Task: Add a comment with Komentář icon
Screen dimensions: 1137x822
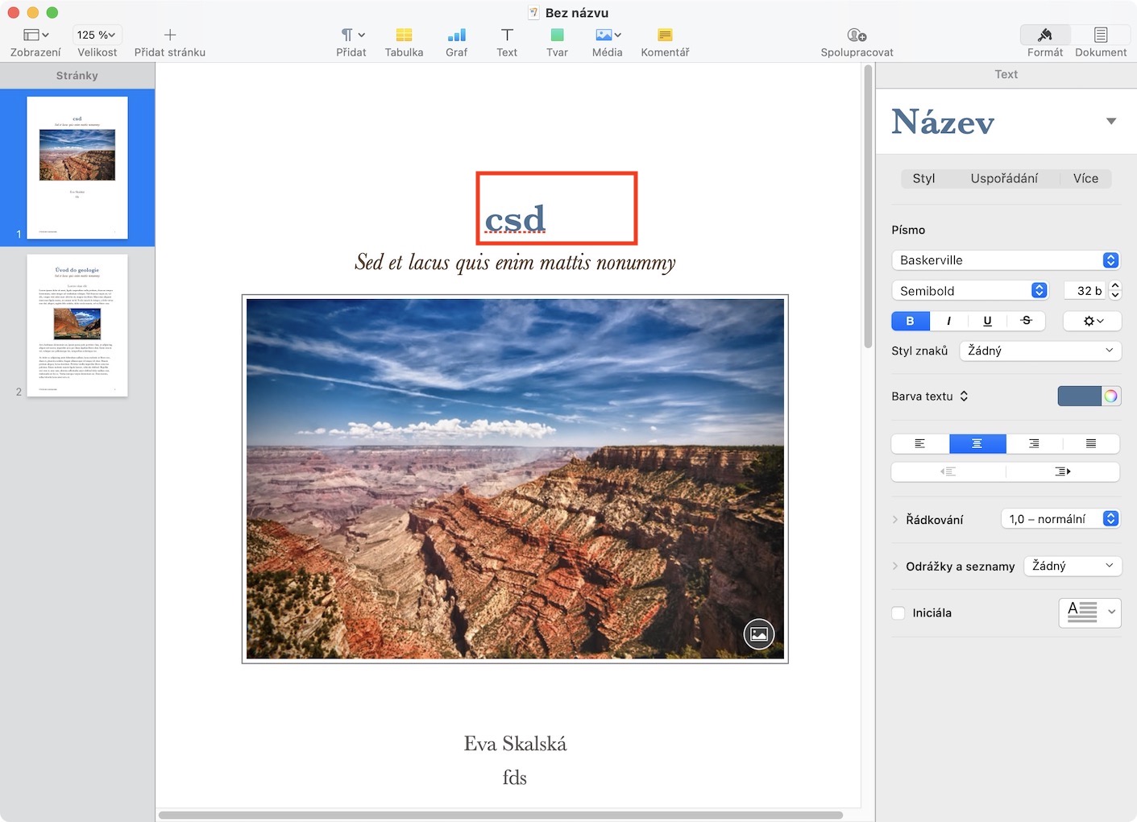Action: [x=665, y=35]
